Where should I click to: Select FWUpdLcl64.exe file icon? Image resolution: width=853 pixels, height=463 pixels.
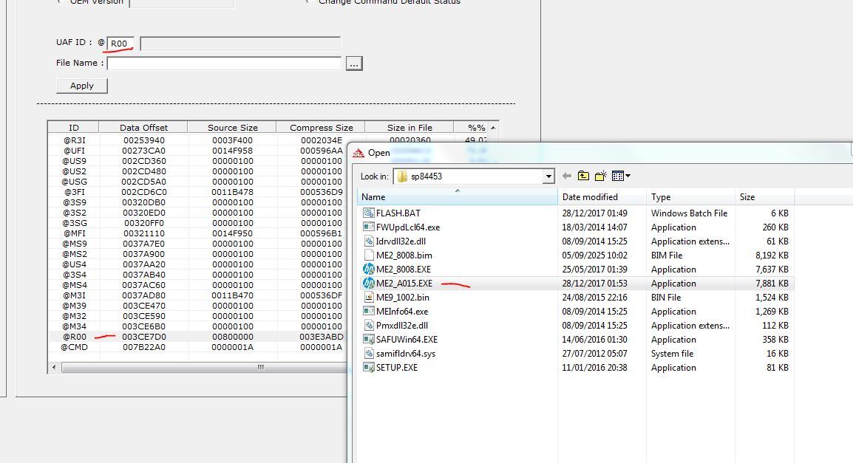[368, 227]
